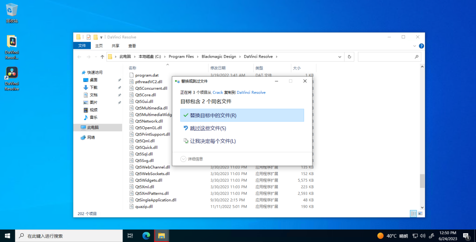
Task: Click the Explorer search input box
Action: (386, 57)
